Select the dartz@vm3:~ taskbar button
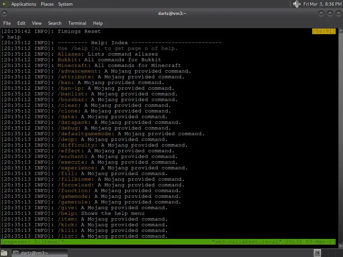Screen dimensions: 343x257 [x=40, y=253]
